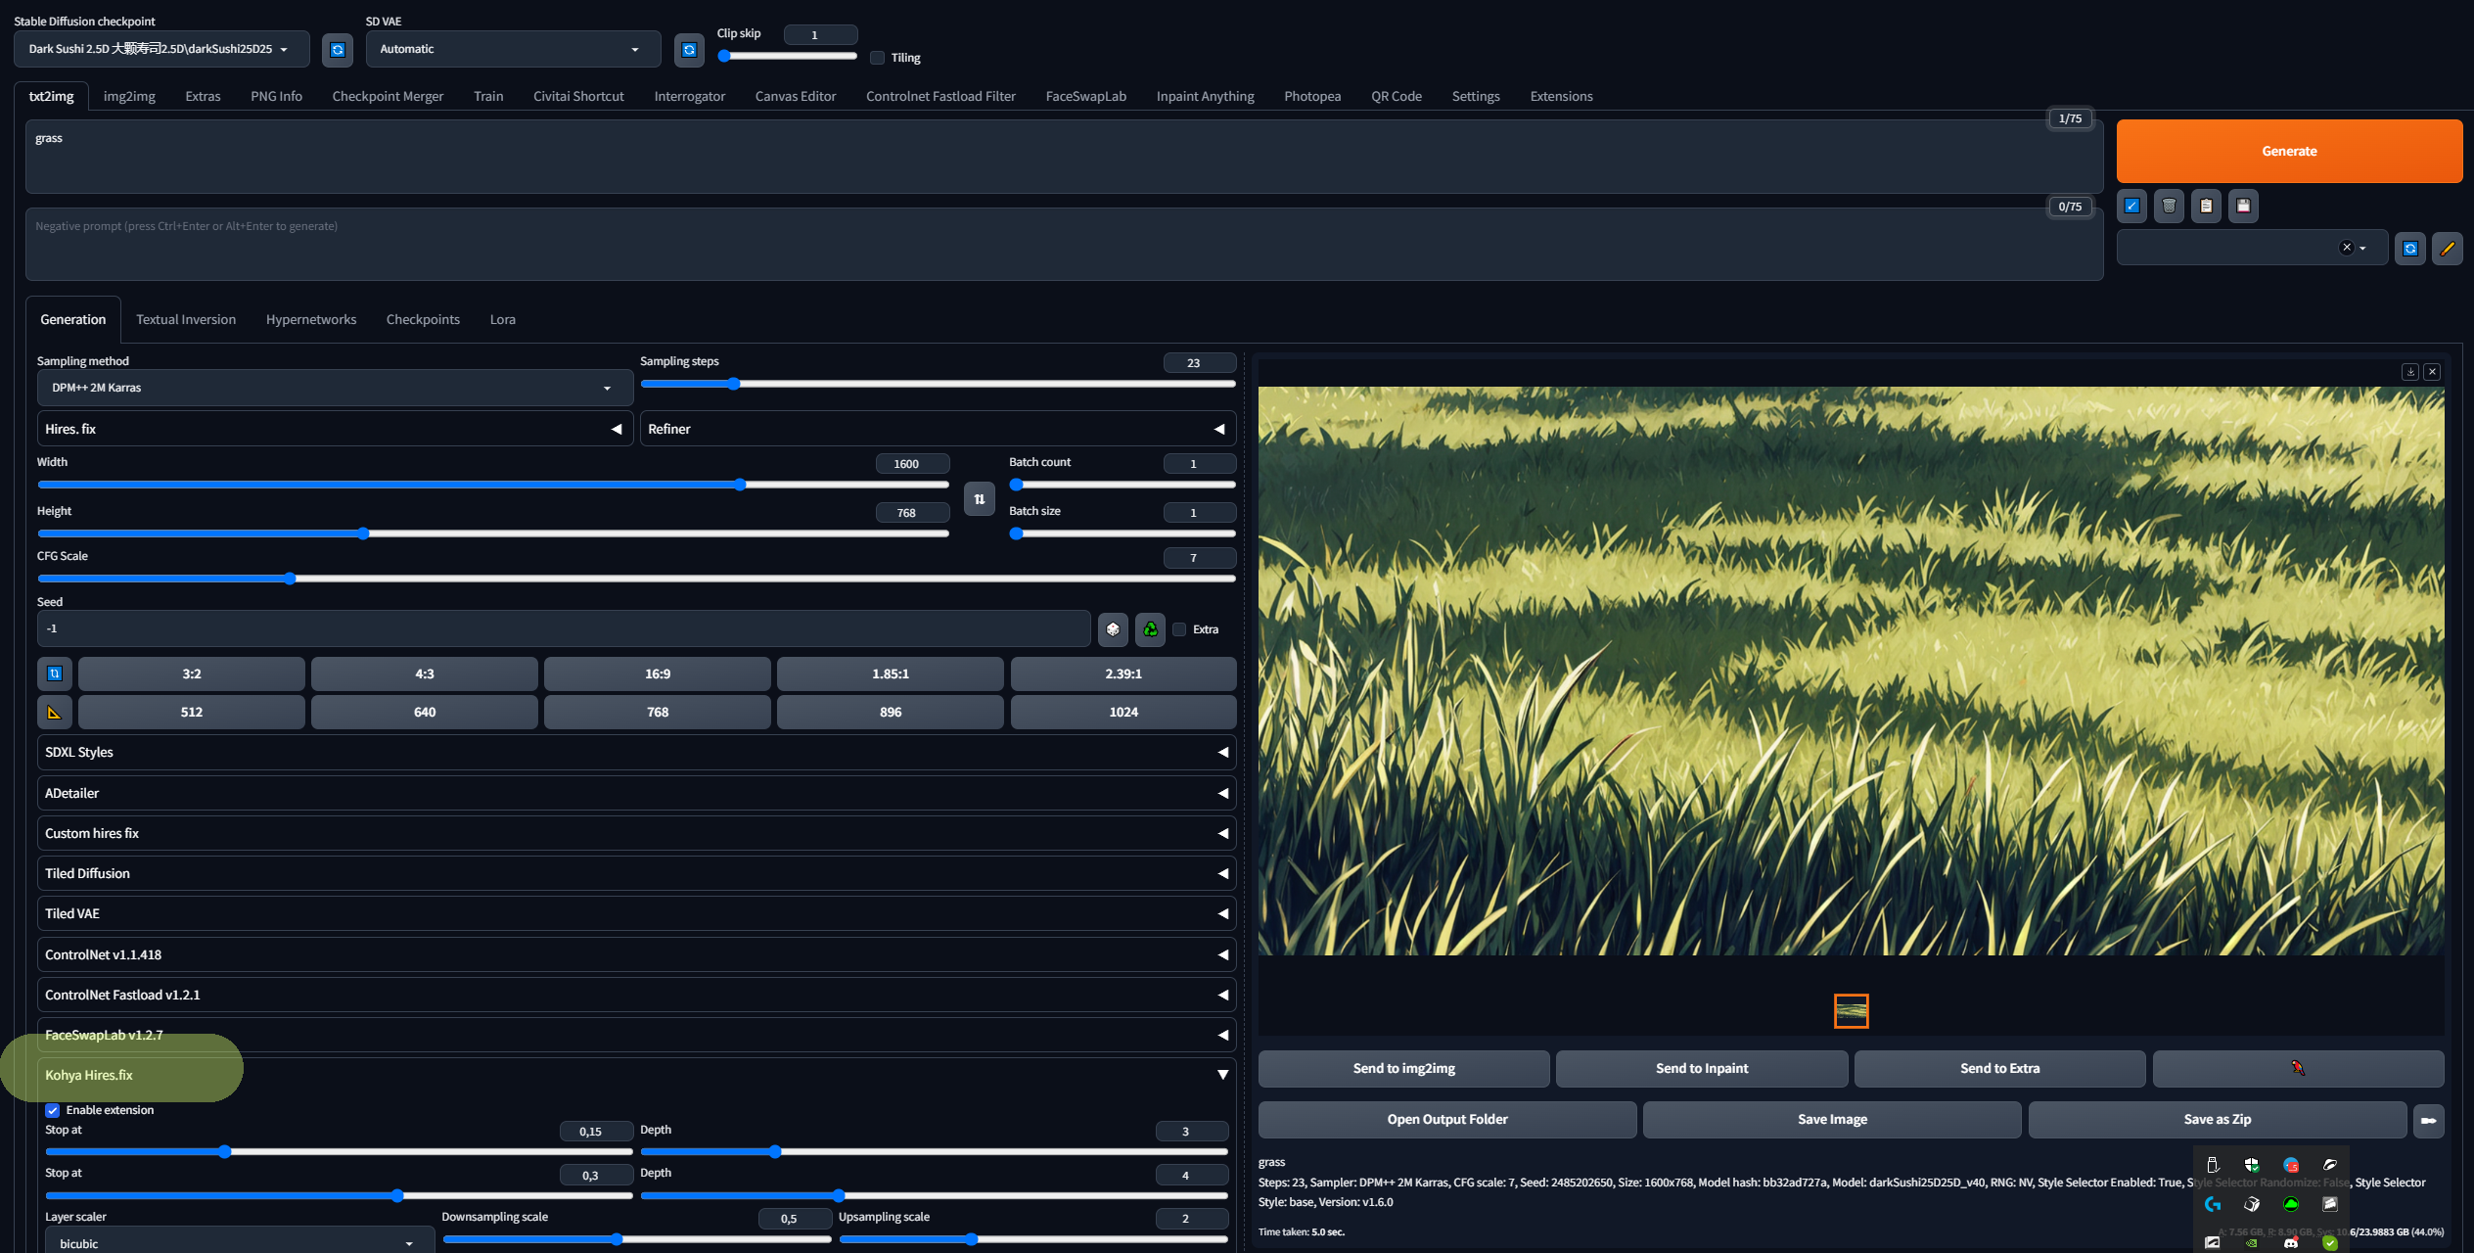This screenshot has width=2474, height=1253.
Task: Select the 16:9 aspect ratio button
Action: [658, 673]
